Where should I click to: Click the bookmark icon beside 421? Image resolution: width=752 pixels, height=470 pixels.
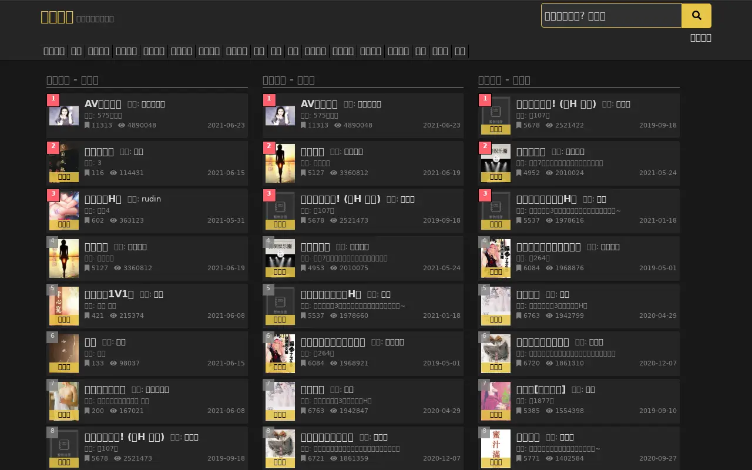coord(87,316)
